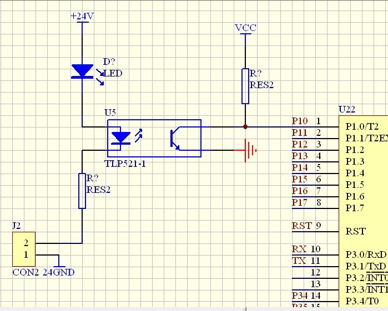Viewport: 388px width, 311px height.
Task: Click the +24V power port symbol
Action: tap(82, 17)
